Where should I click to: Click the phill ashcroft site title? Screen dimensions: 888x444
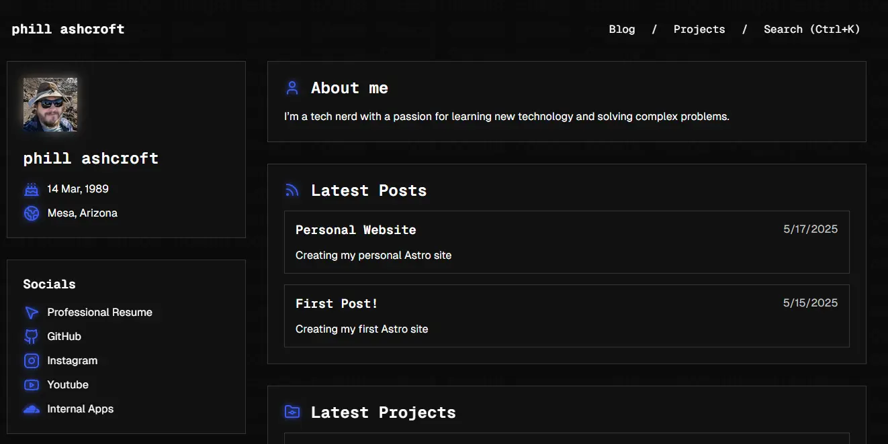(67, 29)
